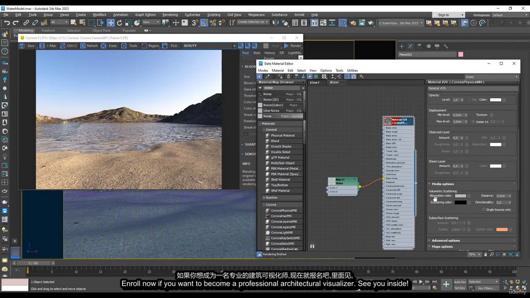Toggle the map button beside Opacity Color
Screen dimensions: 530x298
[504, 100]
